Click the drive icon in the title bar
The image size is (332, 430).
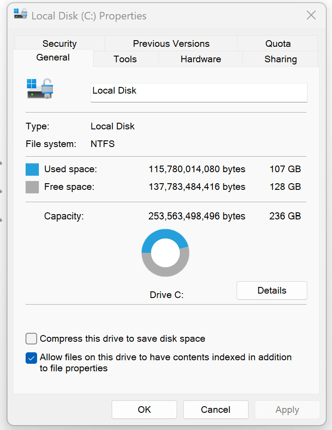click(21, 14)
